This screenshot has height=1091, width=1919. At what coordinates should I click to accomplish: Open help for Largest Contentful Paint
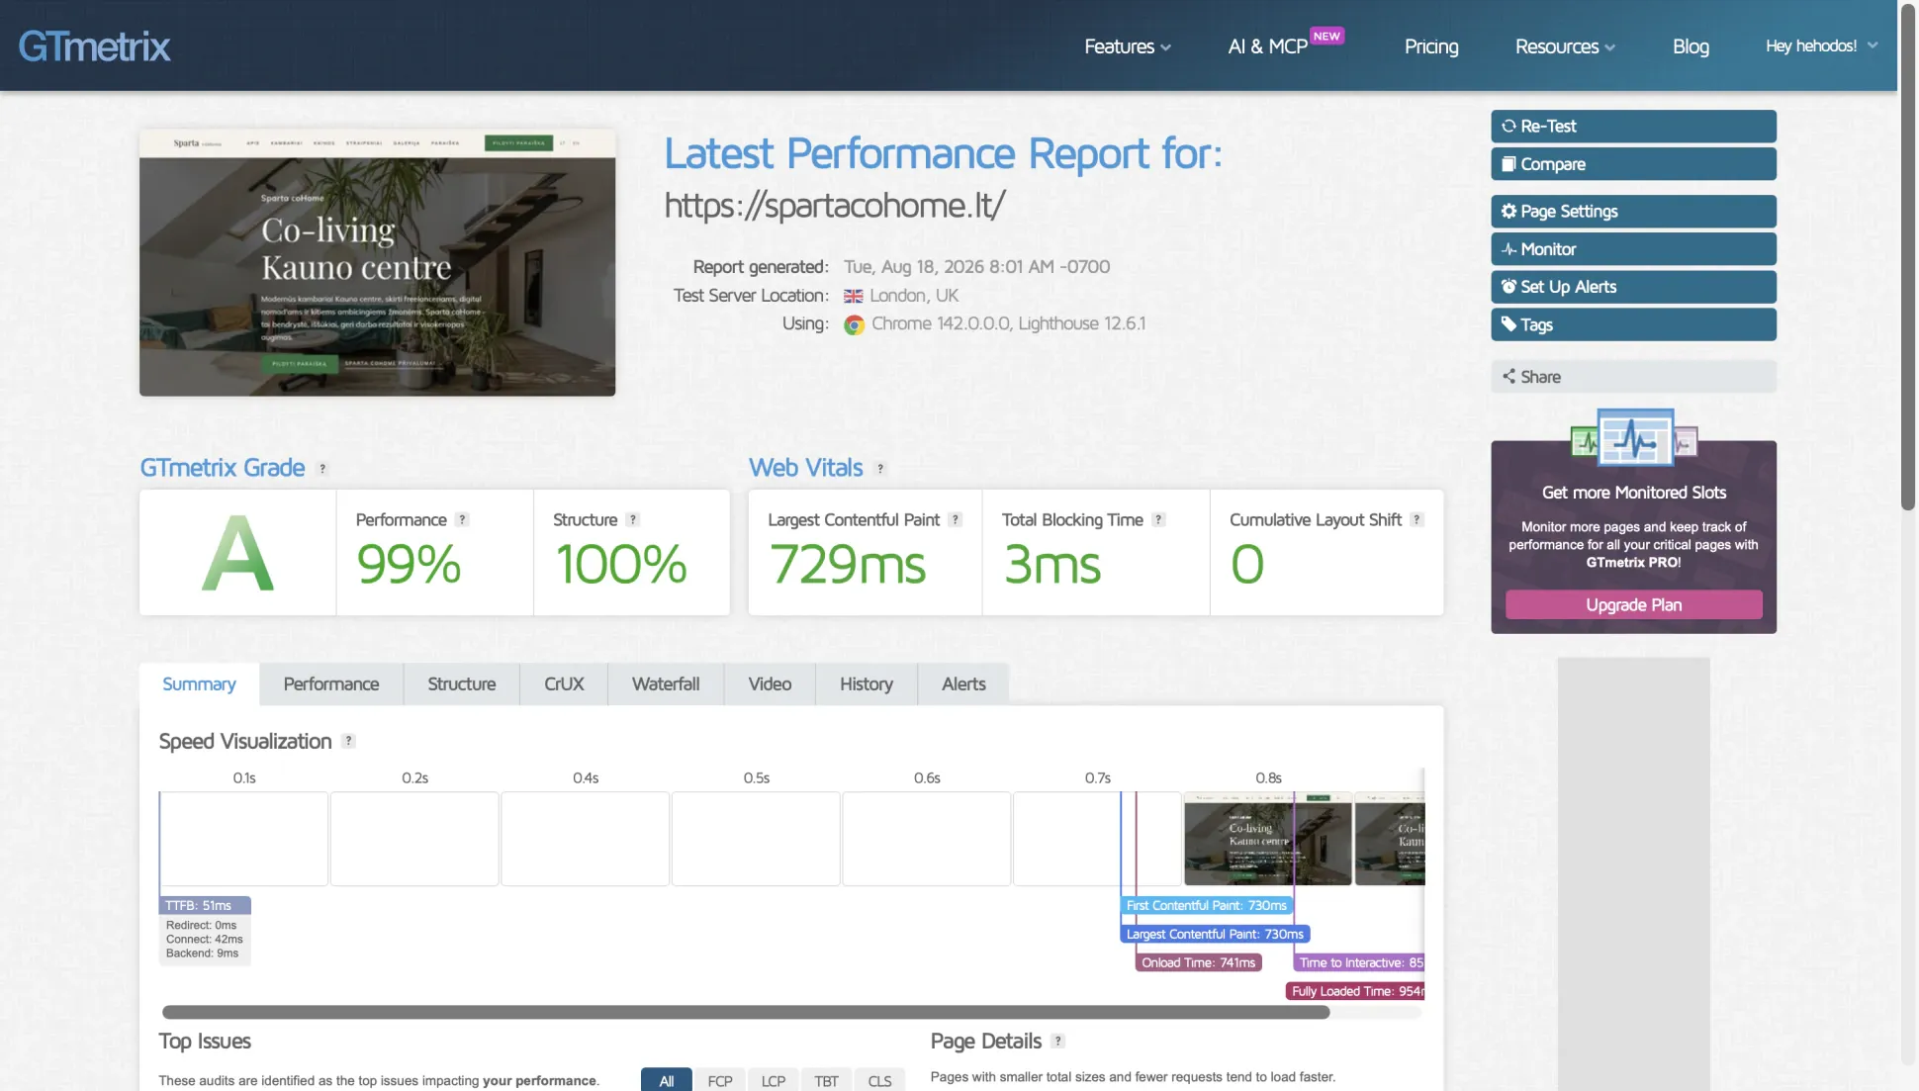coord(956,520)
